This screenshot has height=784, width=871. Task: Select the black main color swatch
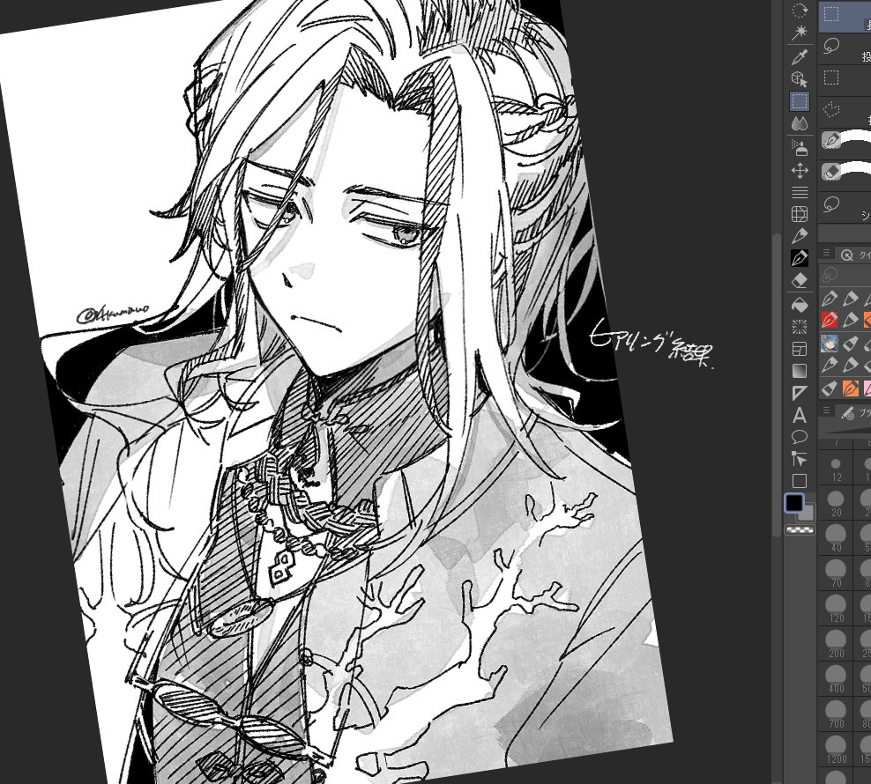(x=794, y=502)
